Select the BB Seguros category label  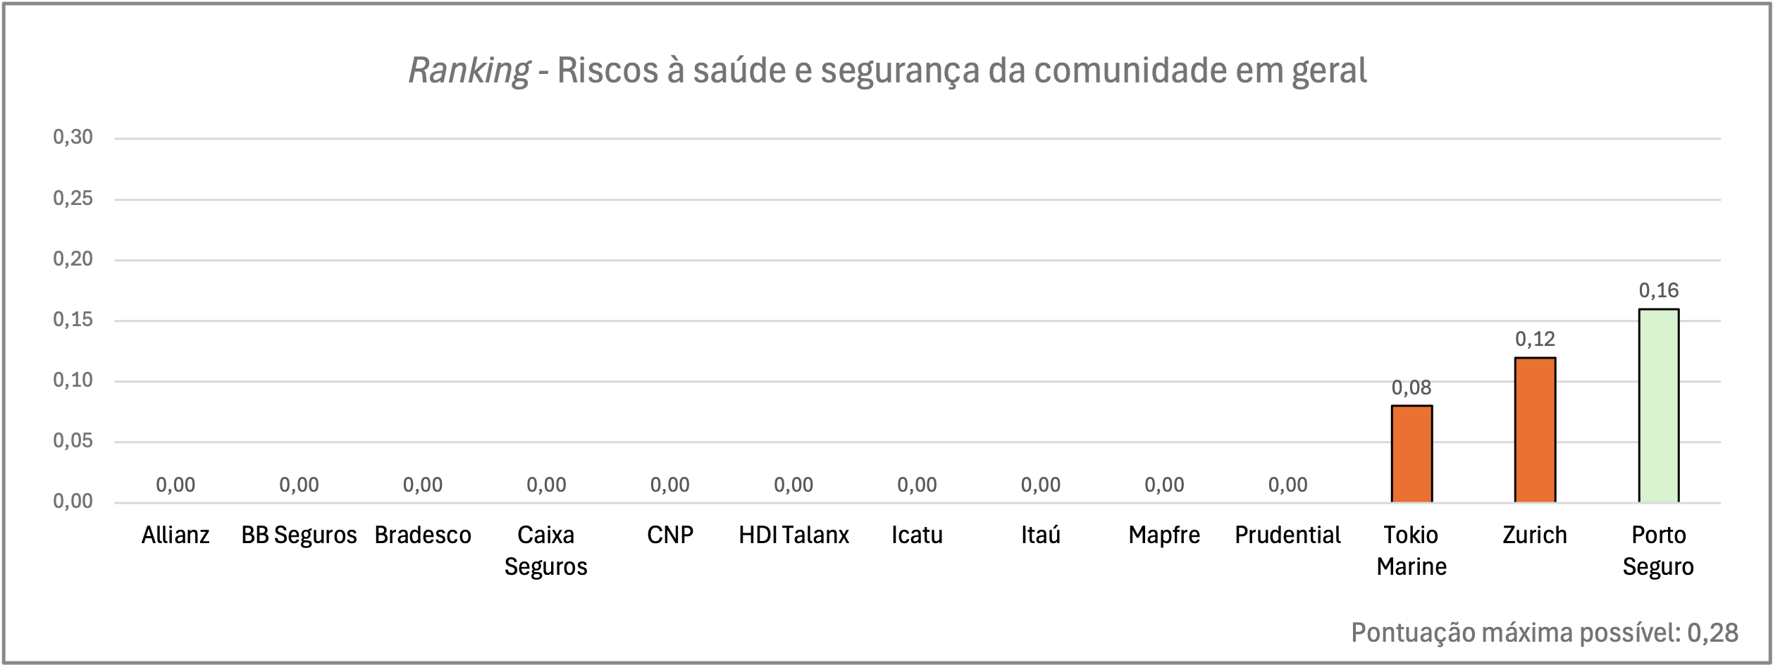pyautogui.click(x=299, y=535)
